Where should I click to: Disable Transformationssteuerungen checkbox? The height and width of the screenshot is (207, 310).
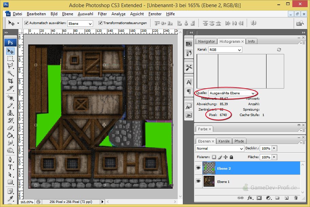[x=100, y=23]
